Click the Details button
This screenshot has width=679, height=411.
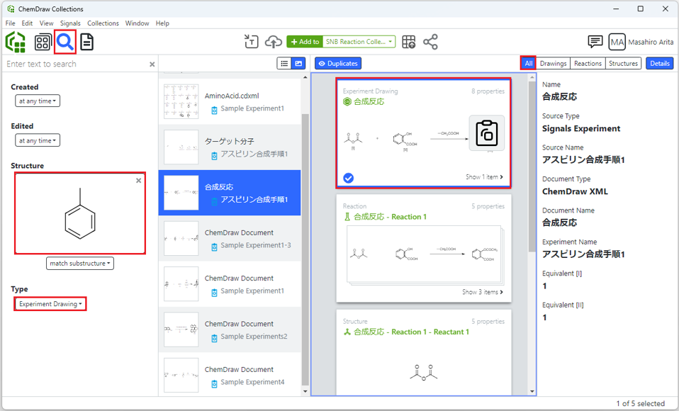click(659, 64)
